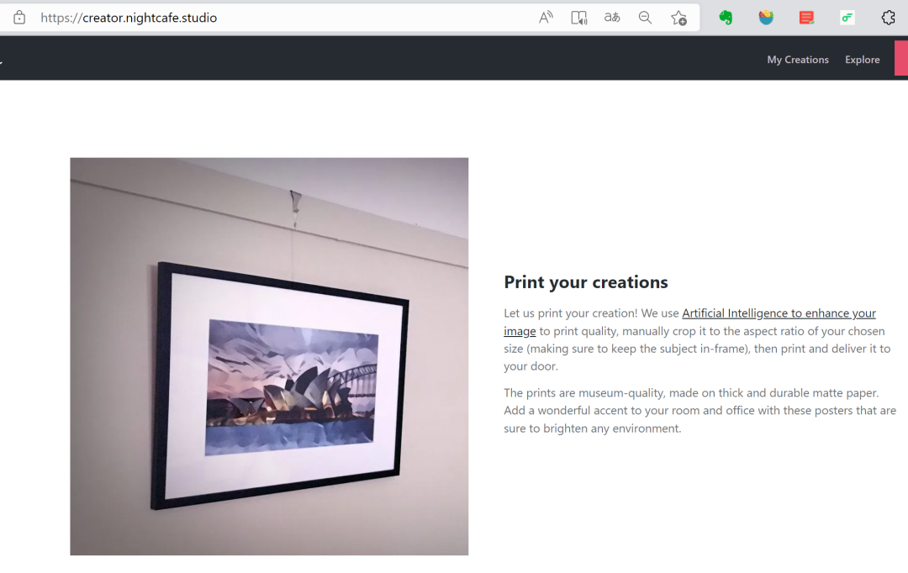This screenshot has height=573, width=908.
Task: Click the translate page icon
Action: pyautogui.click(x=612, y=18)
